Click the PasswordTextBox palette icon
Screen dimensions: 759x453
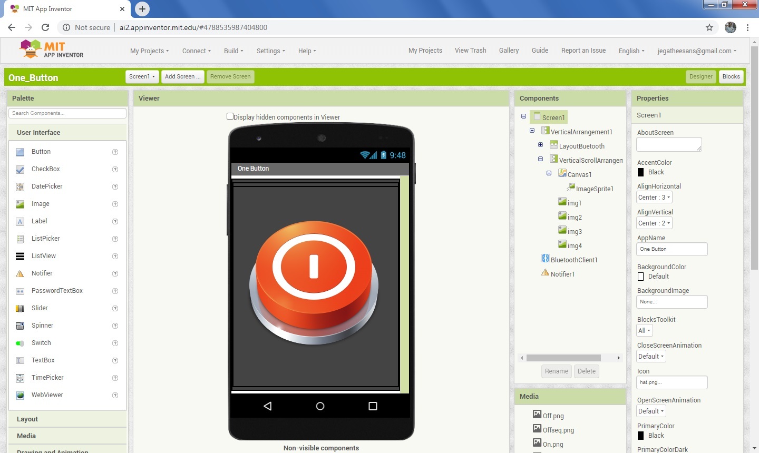point(20,291)
